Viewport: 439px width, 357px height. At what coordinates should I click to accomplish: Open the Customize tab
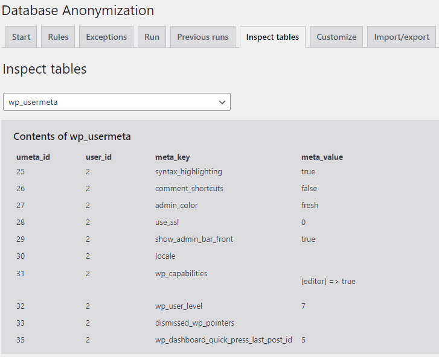click(x=336, y=37)
